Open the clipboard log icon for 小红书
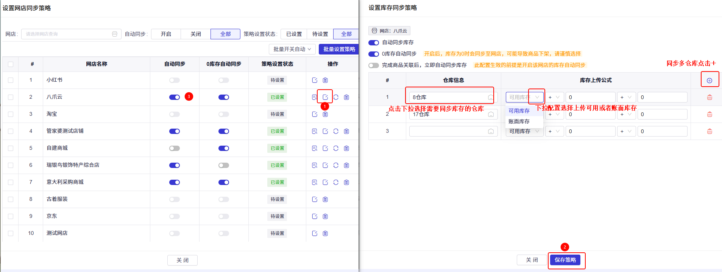This screenshot has height=272, width=722. point(325,80)
